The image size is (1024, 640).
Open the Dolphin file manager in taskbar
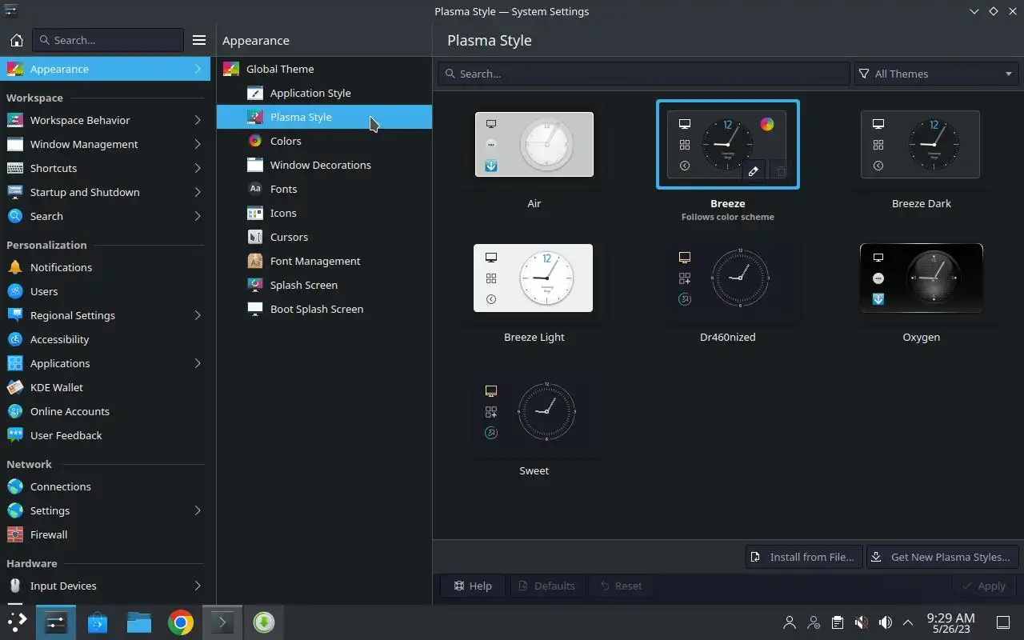click(139, 622)
